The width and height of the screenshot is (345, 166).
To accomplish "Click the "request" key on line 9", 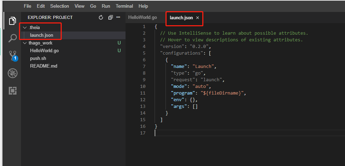I will point(183,79).
